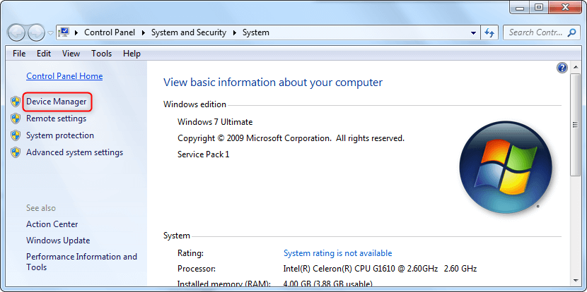Click scrollbar up arrow

click(x=576, y=68)
